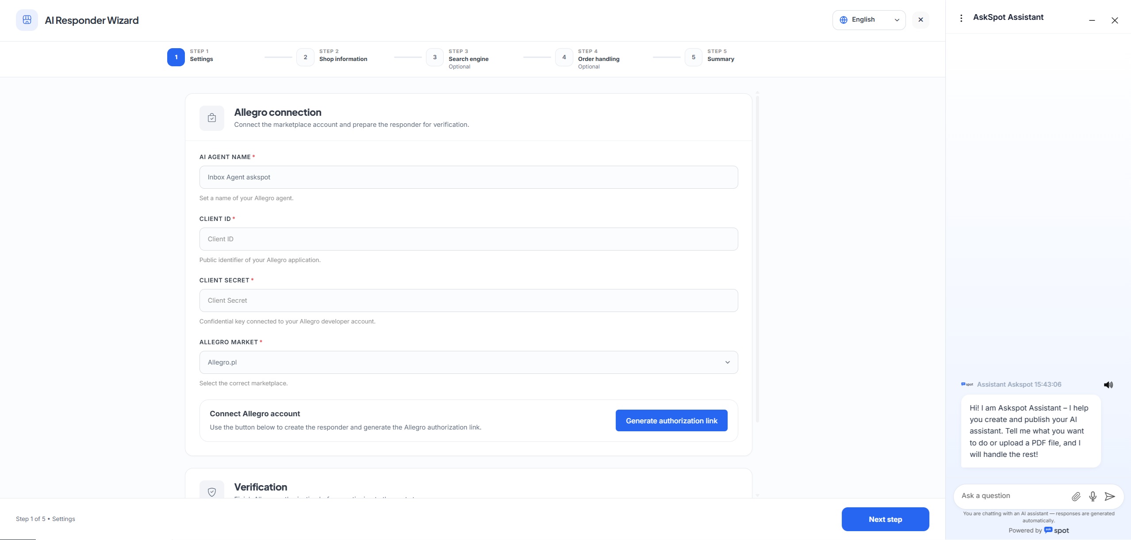The height and width of the screenshot is (540, 1131).
Task: Attach a file with the paperclip icon
Action: [x=1076, y=496]
